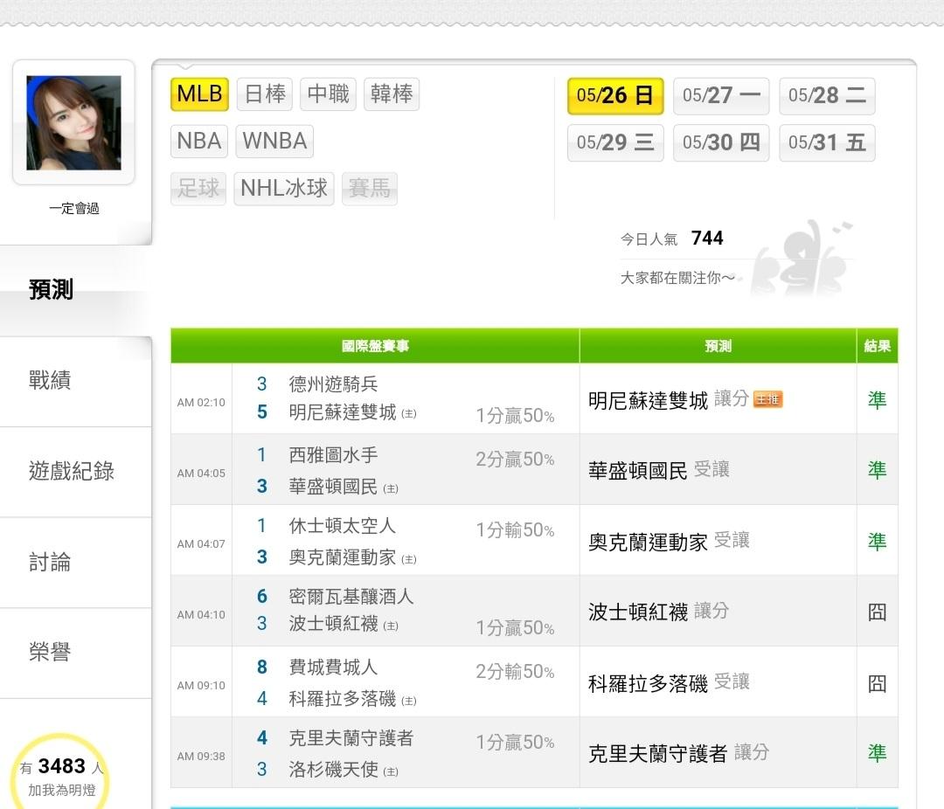The height and width of the screenshot is (809, 944).
Task: Click 克里夫蘭守護者 in the matchup column
Action: [x=351, y=738]
